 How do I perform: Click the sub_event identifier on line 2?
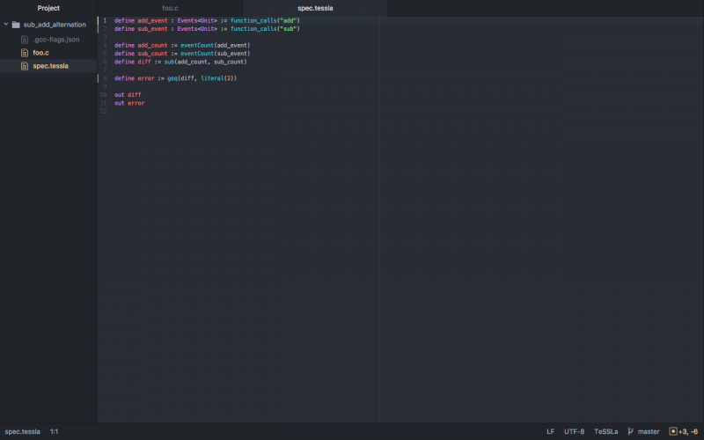pyautogui.click(x=152, y=29)
